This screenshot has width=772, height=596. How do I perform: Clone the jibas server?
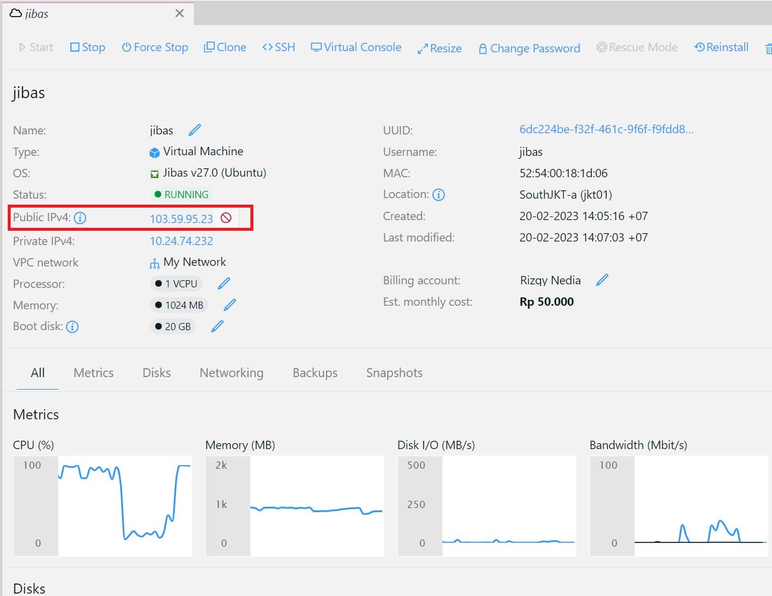225,47
